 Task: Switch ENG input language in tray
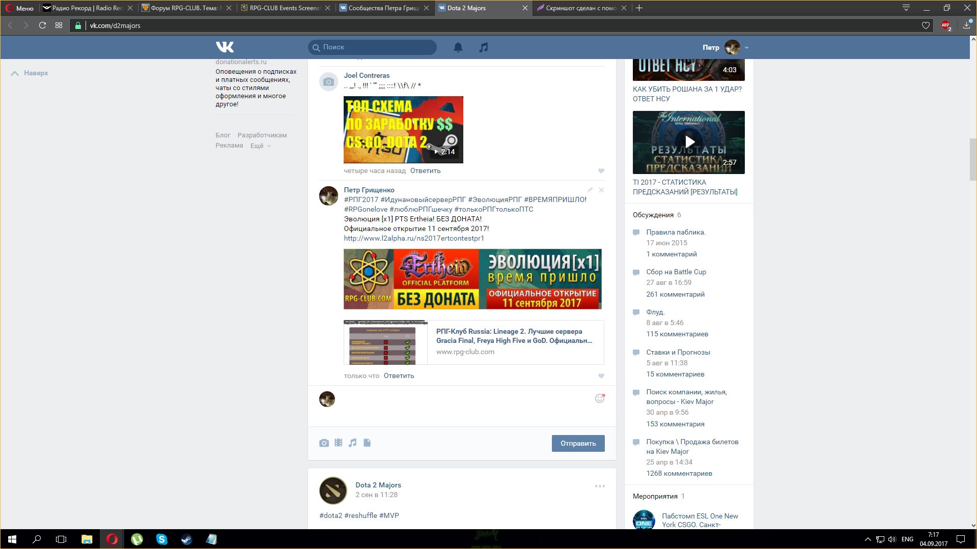point(907,539)
